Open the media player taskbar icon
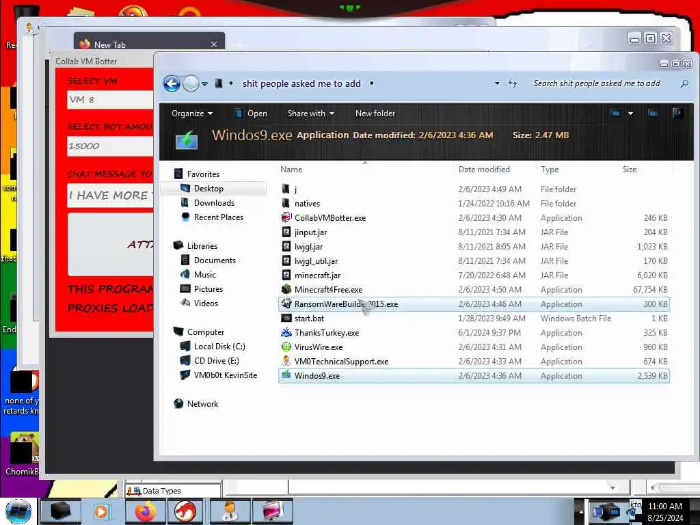This screenshot has width=700, height=525. [x=103, y=511]
